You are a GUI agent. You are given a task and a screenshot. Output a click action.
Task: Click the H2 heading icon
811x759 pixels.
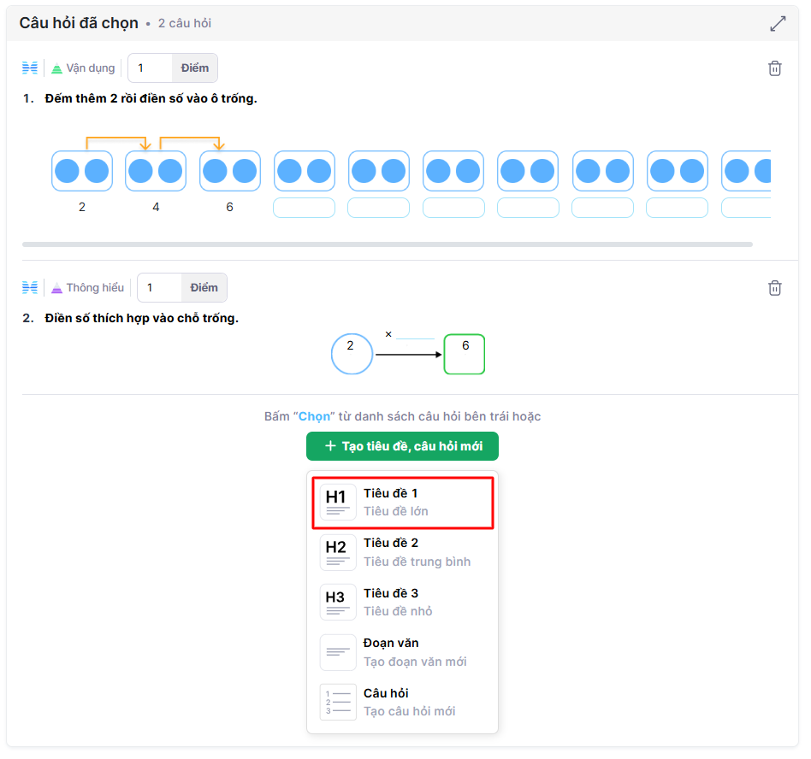click(x=337, y=552)
